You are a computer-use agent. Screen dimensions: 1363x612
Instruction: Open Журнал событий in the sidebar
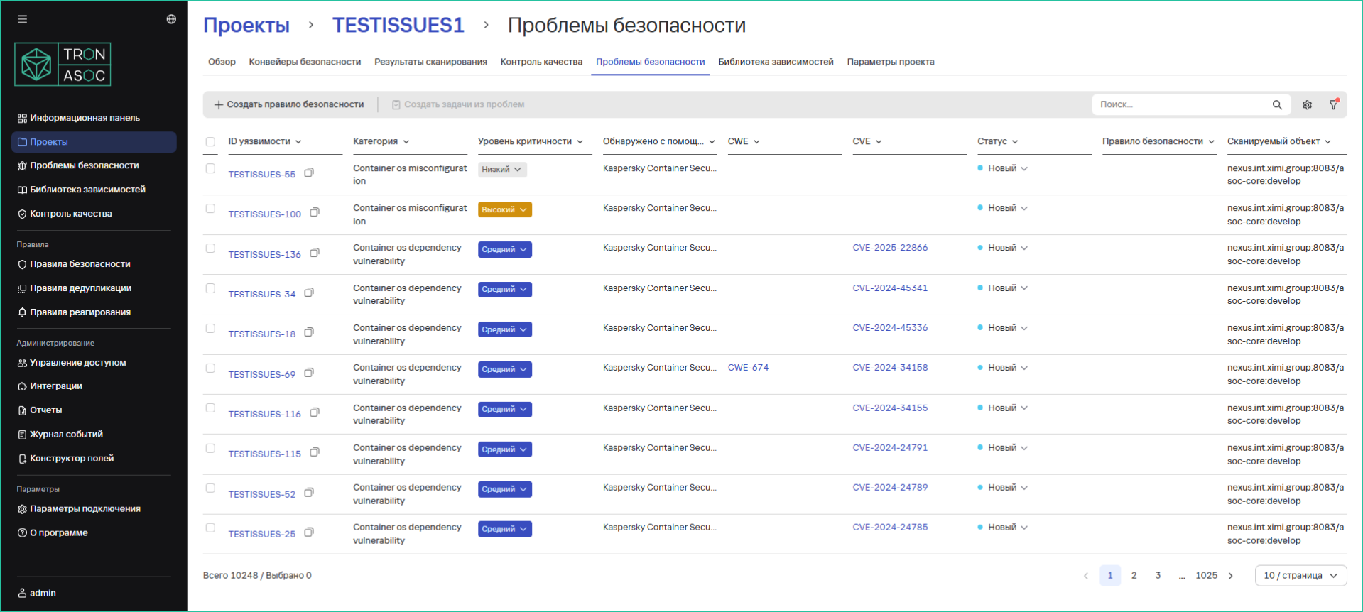pos(66,435)
